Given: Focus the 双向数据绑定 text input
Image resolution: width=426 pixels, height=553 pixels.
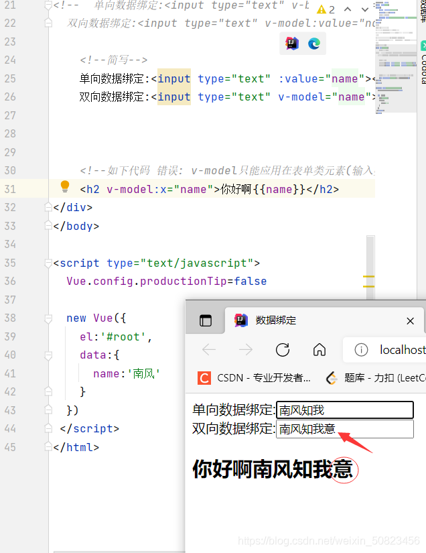Looking at the screenshot, I should pyautogui.click(x=345, y=429).
